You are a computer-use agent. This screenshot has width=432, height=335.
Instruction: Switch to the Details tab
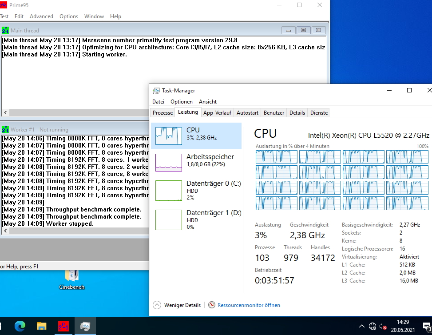click(x=297, y=113)
